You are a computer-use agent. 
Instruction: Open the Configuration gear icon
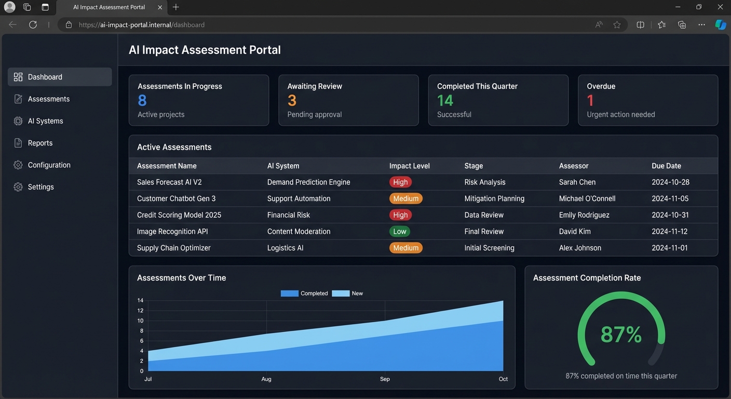coord(18,165)
